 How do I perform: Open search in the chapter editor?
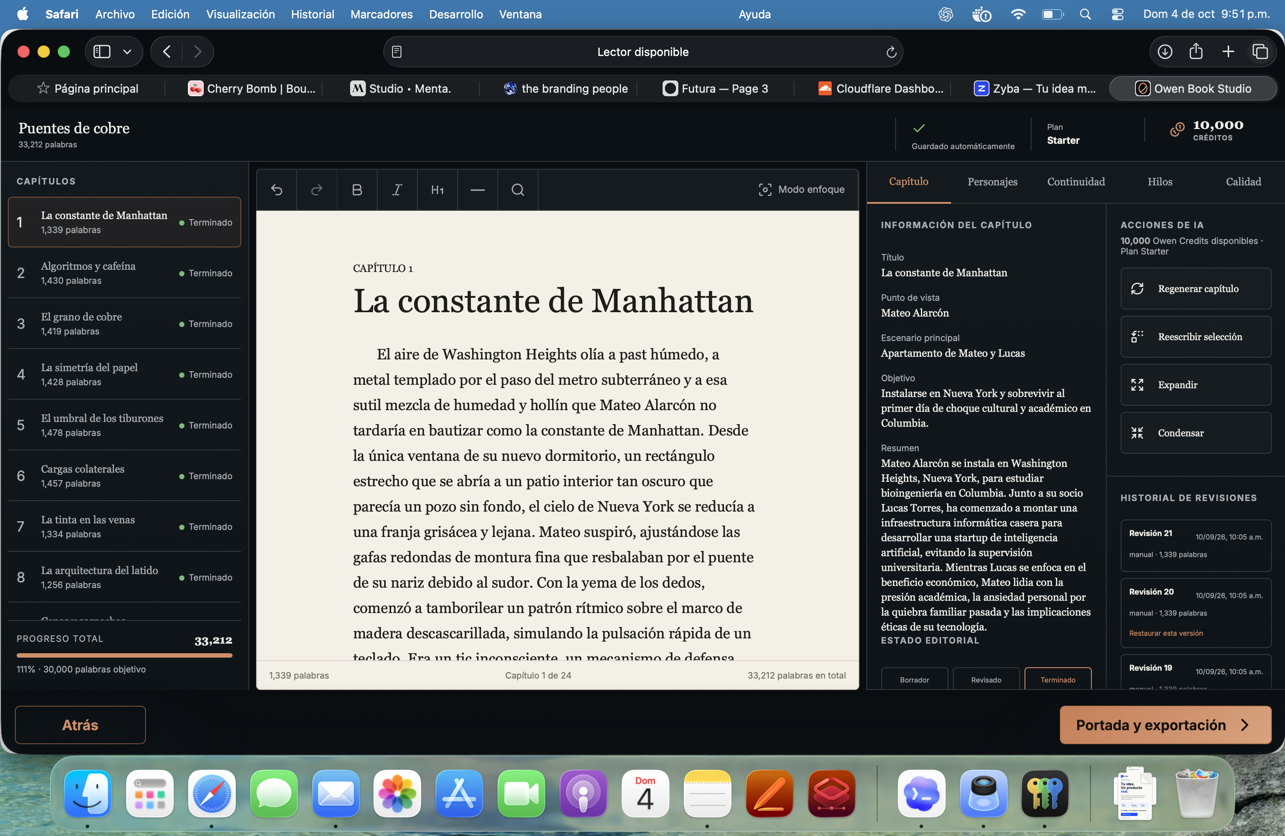(x=518, y=190)
